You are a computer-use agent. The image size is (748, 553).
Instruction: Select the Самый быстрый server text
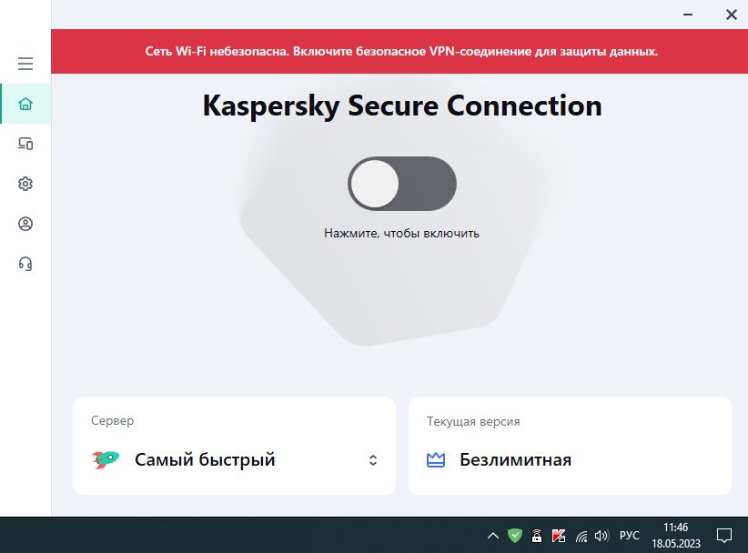coord(205,459)
